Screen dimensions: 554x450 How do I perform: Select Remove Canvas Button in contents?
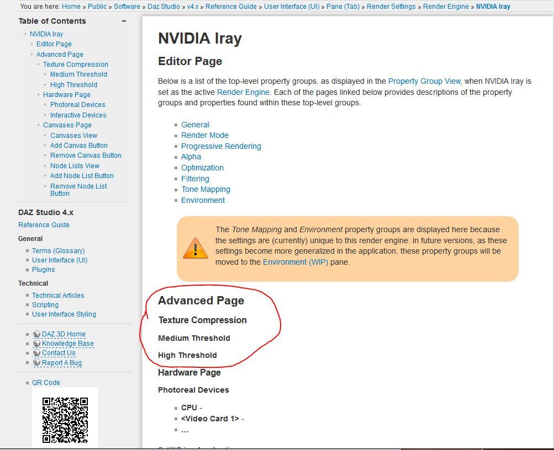click(86, 155)
